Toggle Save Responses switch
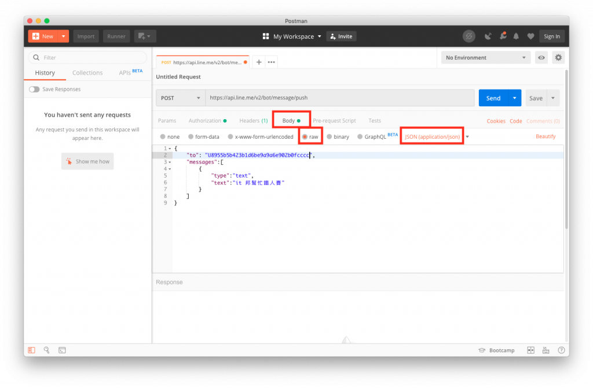The height and width of the screenshot is (388, 593). point(34,89)
